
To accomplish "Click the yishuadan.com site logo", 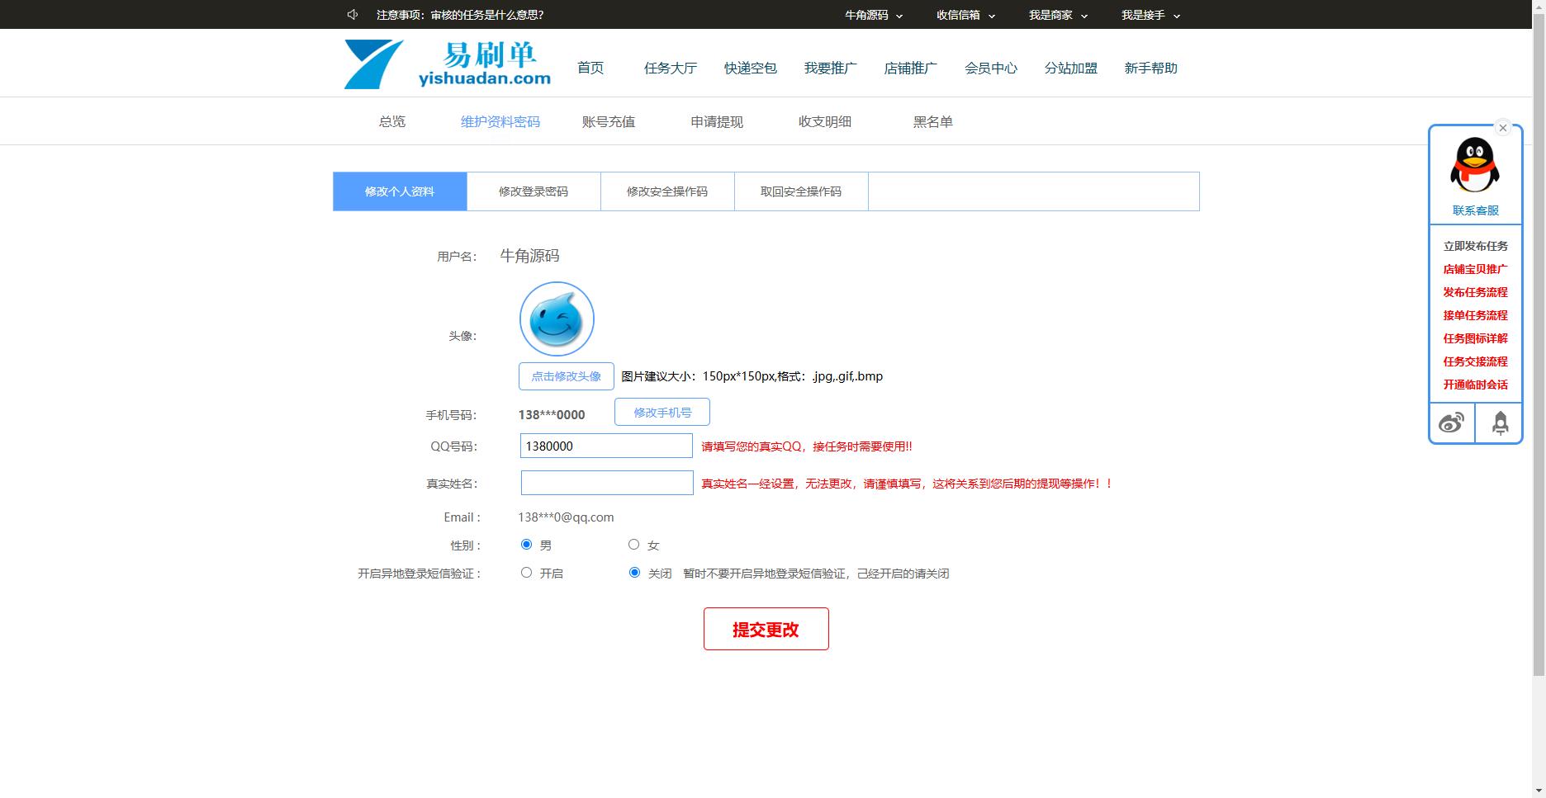I will (448, 64).
